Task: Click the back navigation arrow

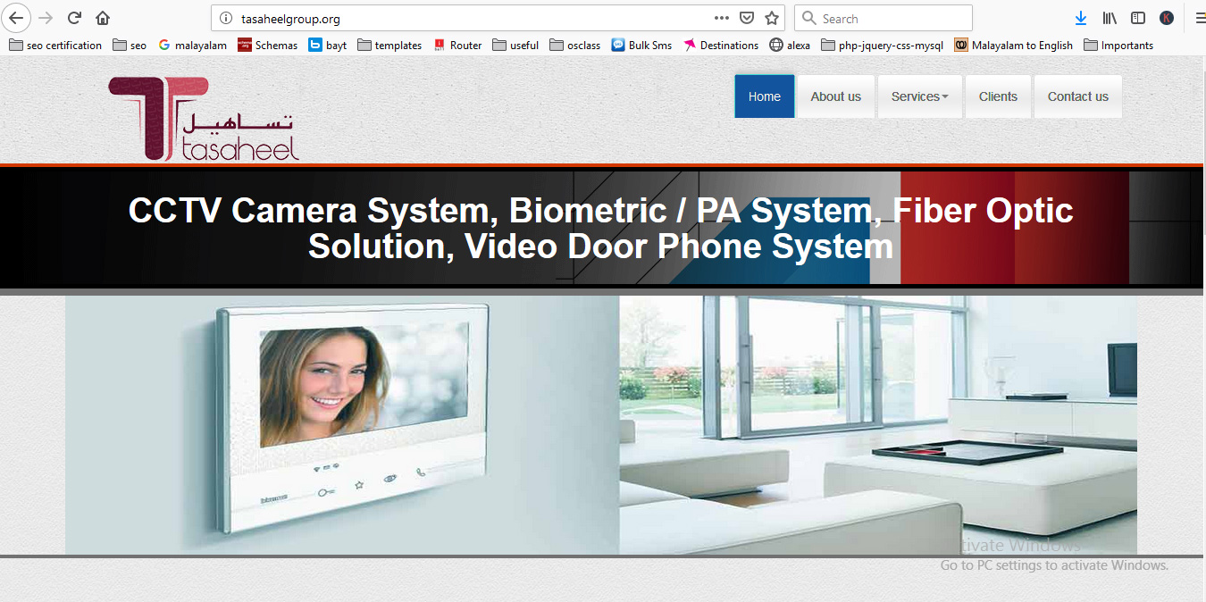Action: (x=16, y=17)
